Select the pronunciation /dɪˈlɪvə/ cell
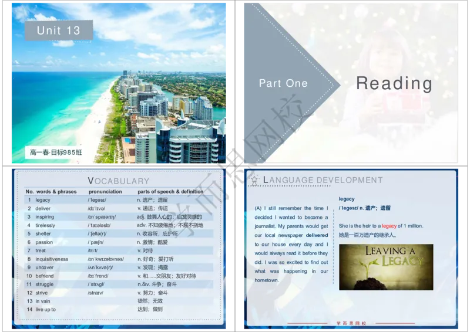Image resolution: width=470 pixels, height=332 pixels. coord(96,208)
